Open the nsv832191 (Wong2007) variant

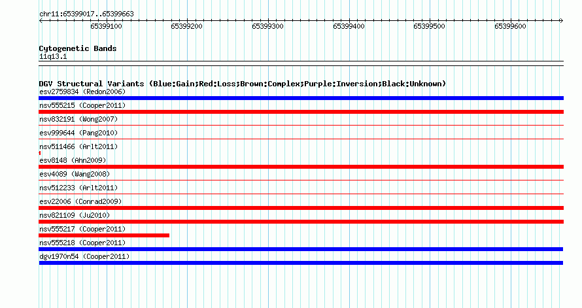click(78, 119)
